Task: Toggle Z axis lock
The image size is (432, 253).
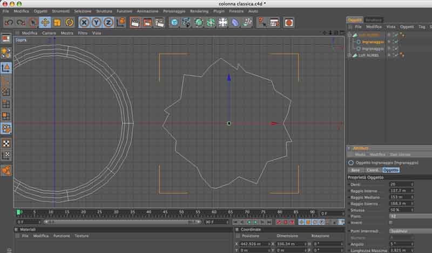Action: pyautogui.click(x=109, y=23)
